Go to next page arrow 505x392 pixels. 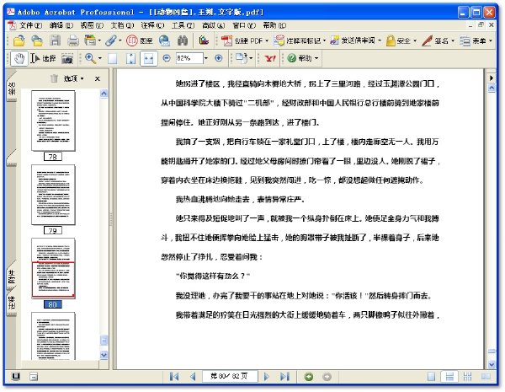[x=266, y=377]
